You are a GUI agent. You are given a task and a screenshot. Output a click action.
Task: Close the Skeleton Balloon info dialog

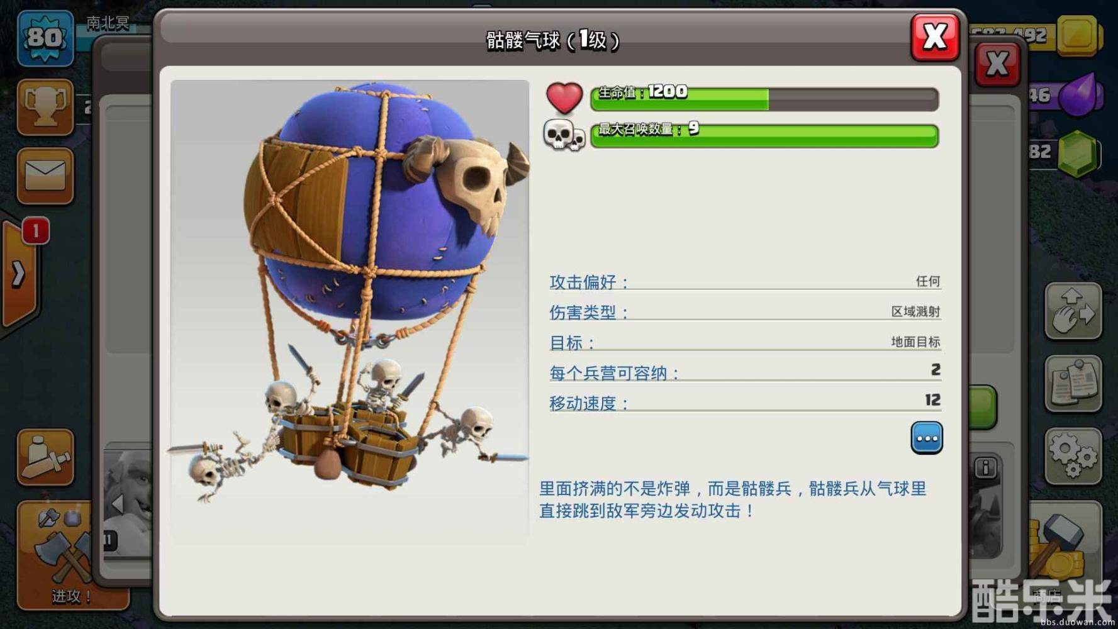coord(934,37)
